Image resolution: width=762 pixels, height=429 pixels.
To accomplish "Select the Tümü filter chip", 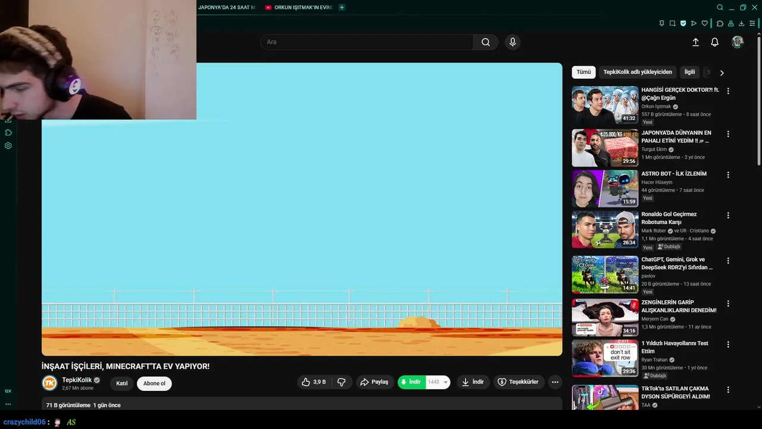I will (x=583, y=72).
